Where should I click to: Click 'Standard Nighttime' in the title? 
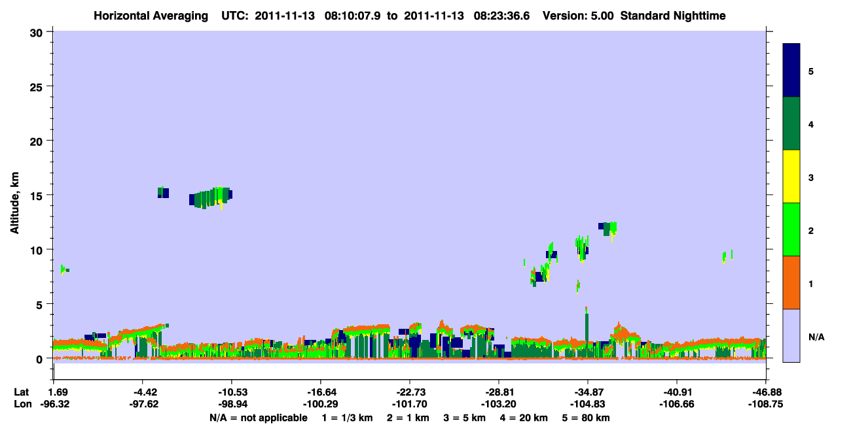673,16
